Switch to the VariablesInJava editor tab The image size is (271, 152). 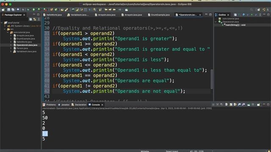78,15
